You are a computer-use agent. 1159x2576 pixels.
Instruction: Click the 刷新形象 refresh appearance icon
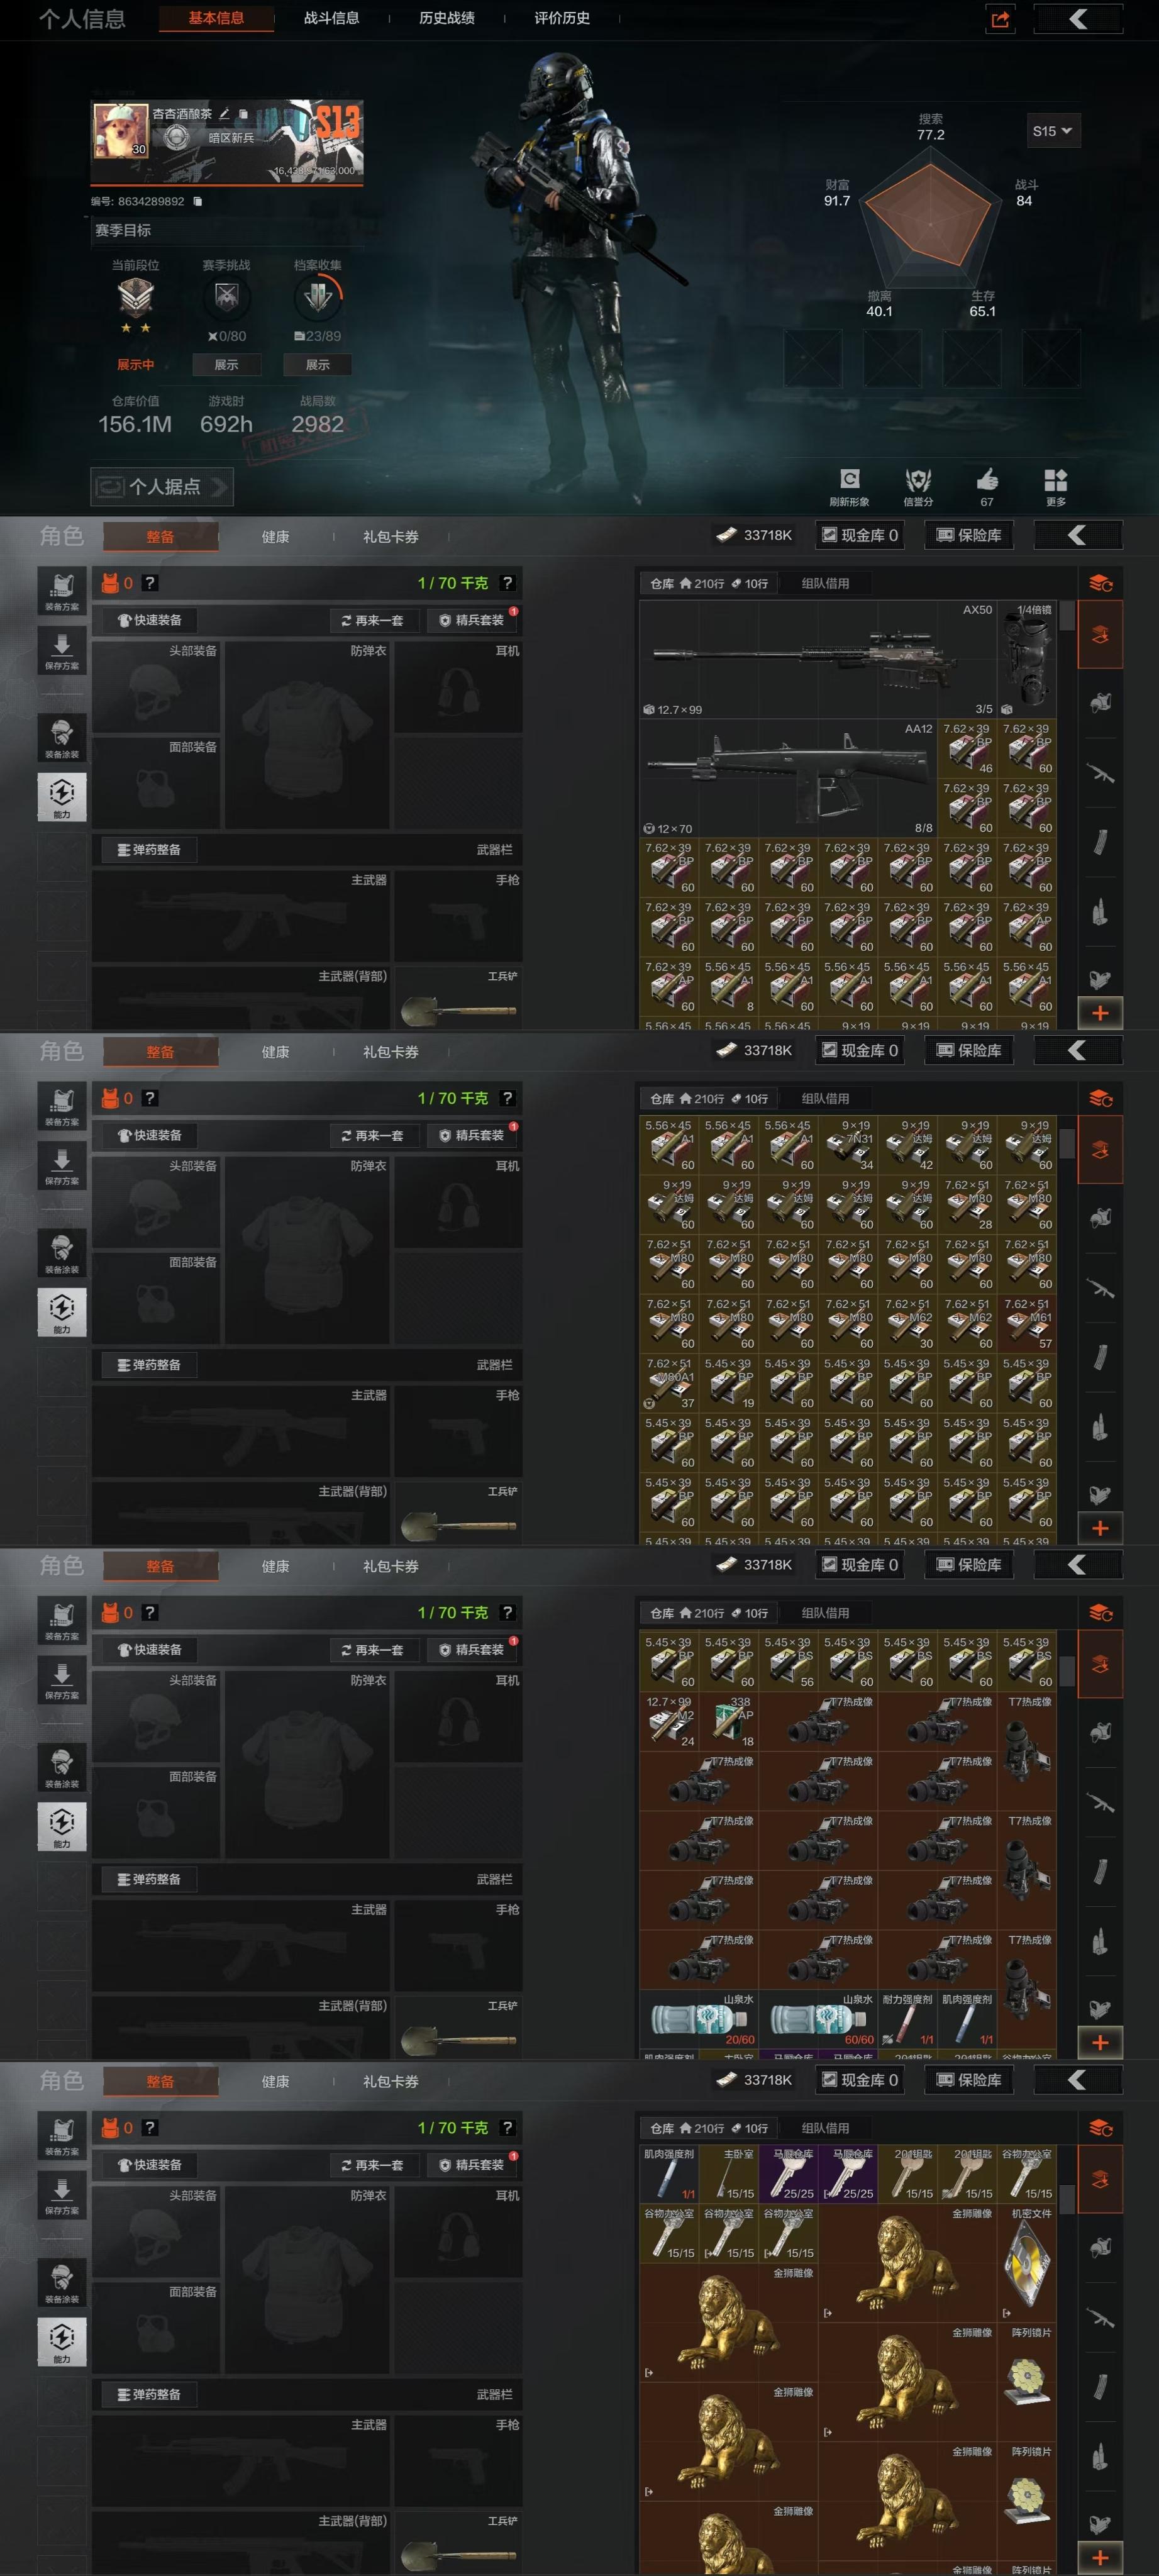coord(849,485)
